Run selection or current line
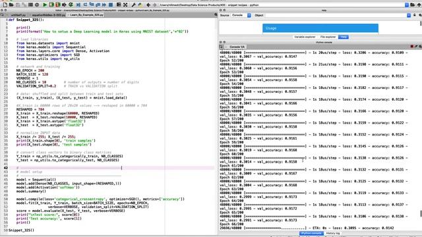 65,5
